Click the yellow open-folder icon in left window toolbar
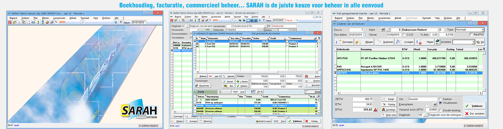This screenshot has height=129, width=503. (14, 22)
